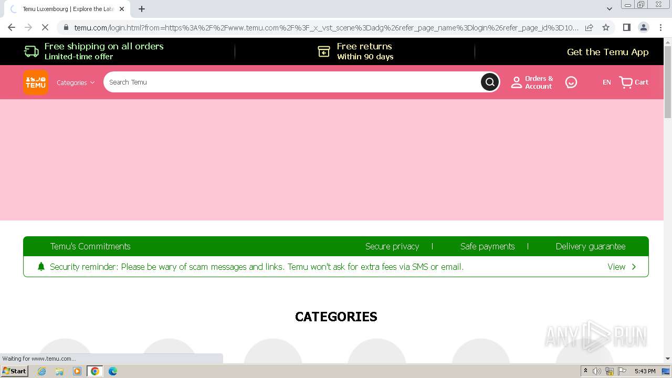Viewport: 672px width, 378px height.
Task: Close the Temu Luxembourg tab
Action: coord(122,9)
